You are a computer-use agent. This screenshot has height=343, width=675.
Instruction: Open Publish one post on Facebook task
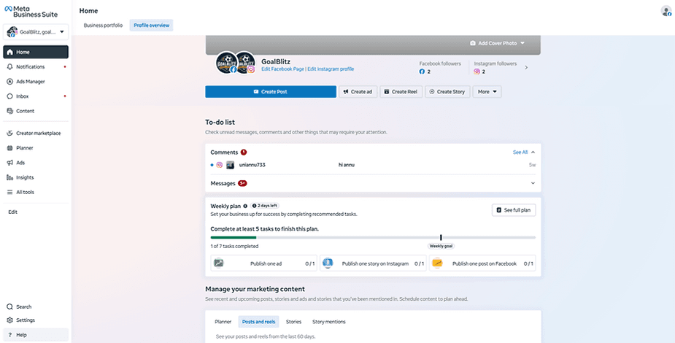pyautogui.click(x=482, y=263)
